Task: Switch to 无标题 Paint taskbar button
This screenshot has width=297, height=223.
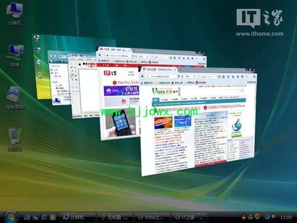Action: point(115,217)
